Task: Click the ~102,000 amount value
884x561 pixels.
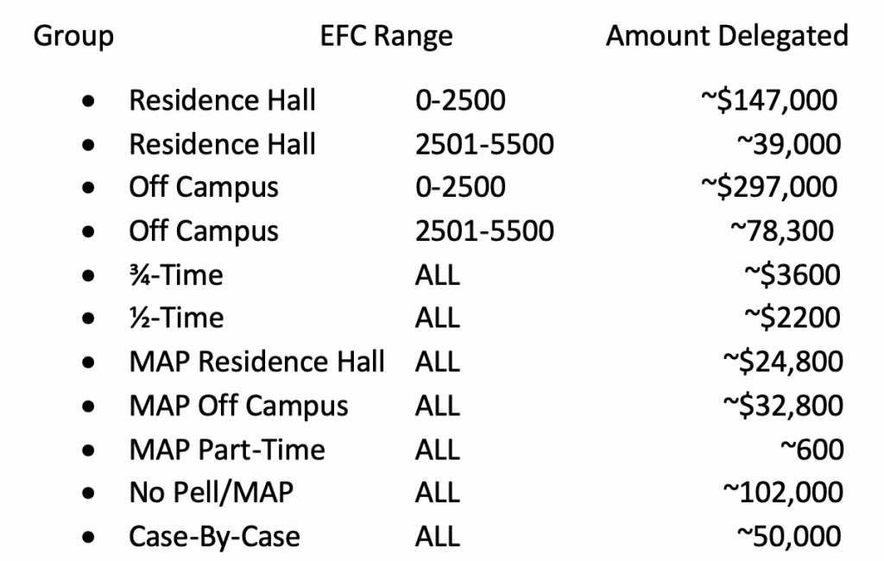Action: [783, 493]
